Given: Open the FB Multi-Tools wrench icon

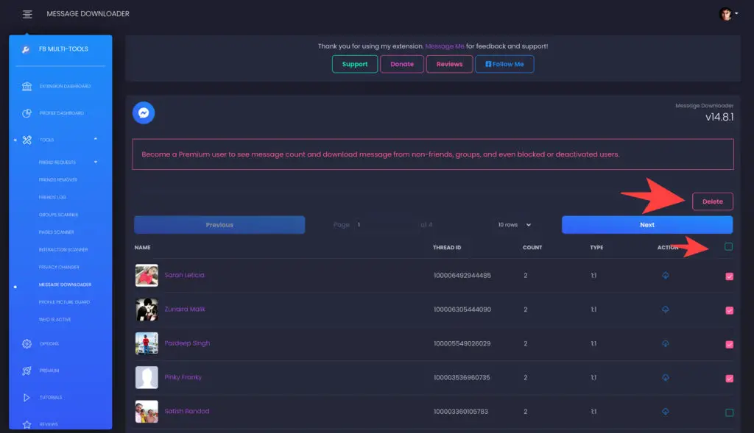Looking at the screenshot, I should coord(26,49).
